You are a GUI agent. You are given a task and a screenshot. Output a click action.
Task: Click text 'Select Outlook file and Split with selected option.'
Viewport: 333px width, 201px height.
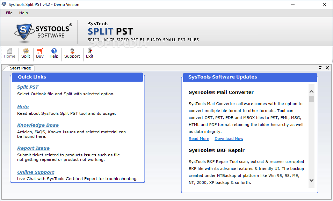point(66,94)
